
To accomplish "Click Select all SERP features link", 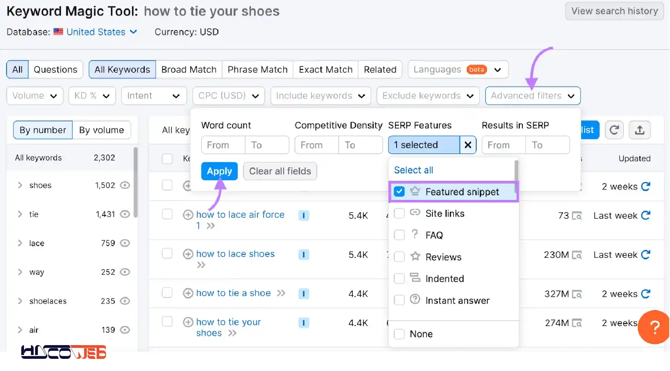I will pyautogui.click(x=413, y=170).
